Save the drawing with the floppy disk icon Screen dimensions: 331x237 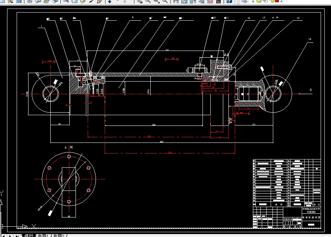(x=19, y=1)
